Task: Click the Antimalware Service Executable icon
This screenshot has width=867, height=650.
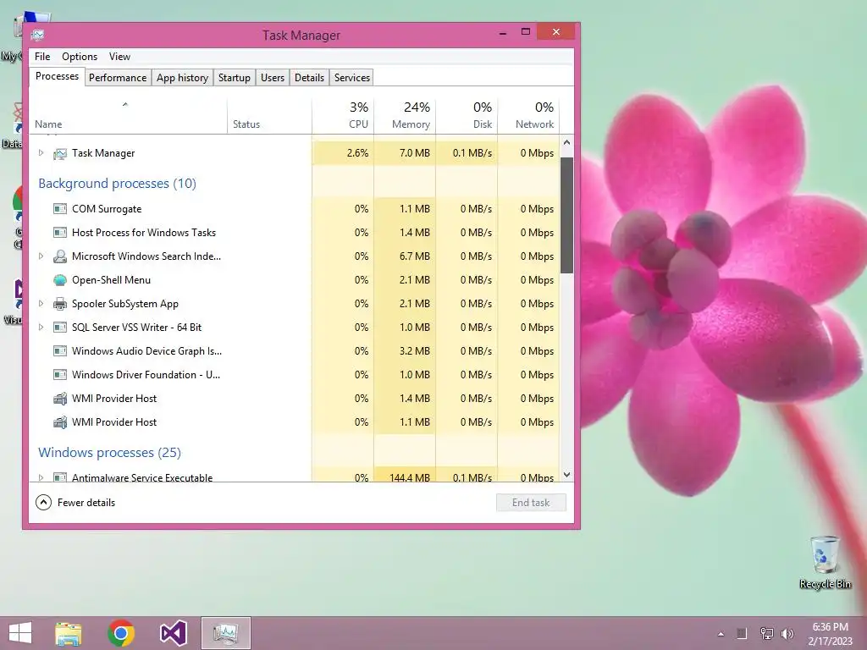Action: click(x=60, y=477)
